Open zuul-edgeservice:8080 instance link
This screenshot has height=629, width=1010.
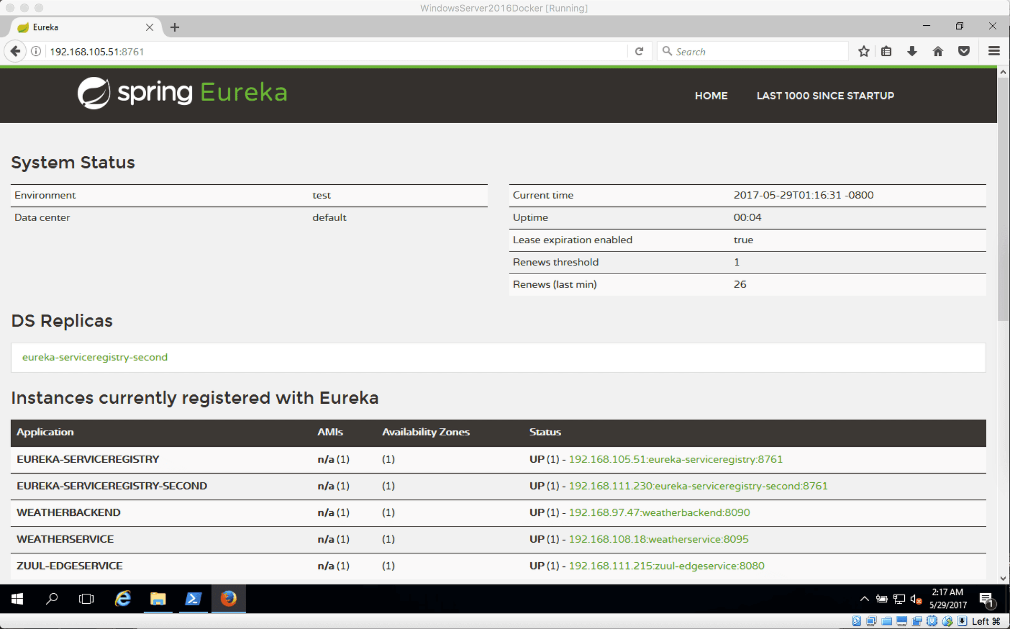(666, 566)
